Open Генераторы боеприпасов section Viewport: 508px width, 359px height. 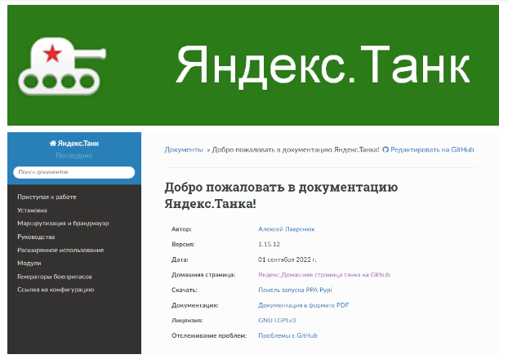click(55, 277)
